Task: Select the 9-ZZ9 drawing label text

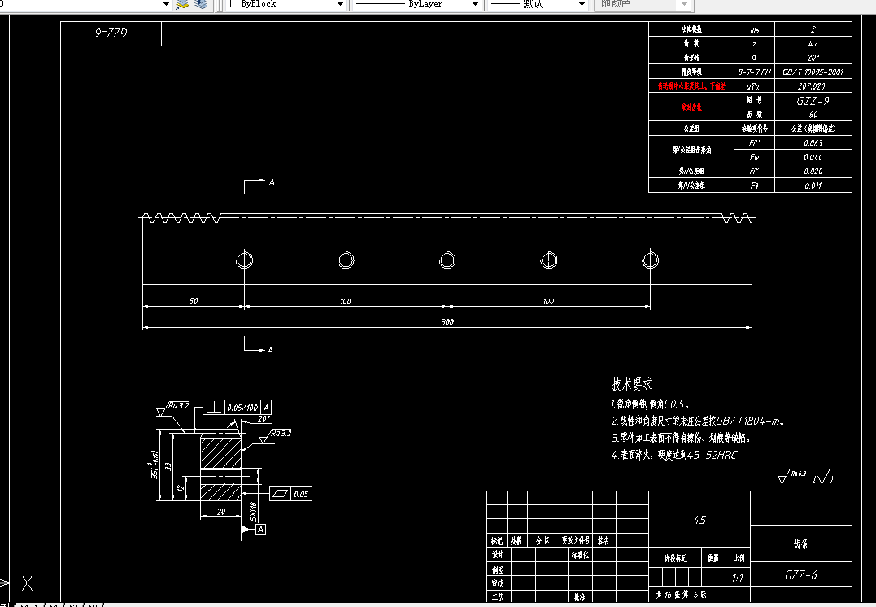Action: (x=111, y=33)
